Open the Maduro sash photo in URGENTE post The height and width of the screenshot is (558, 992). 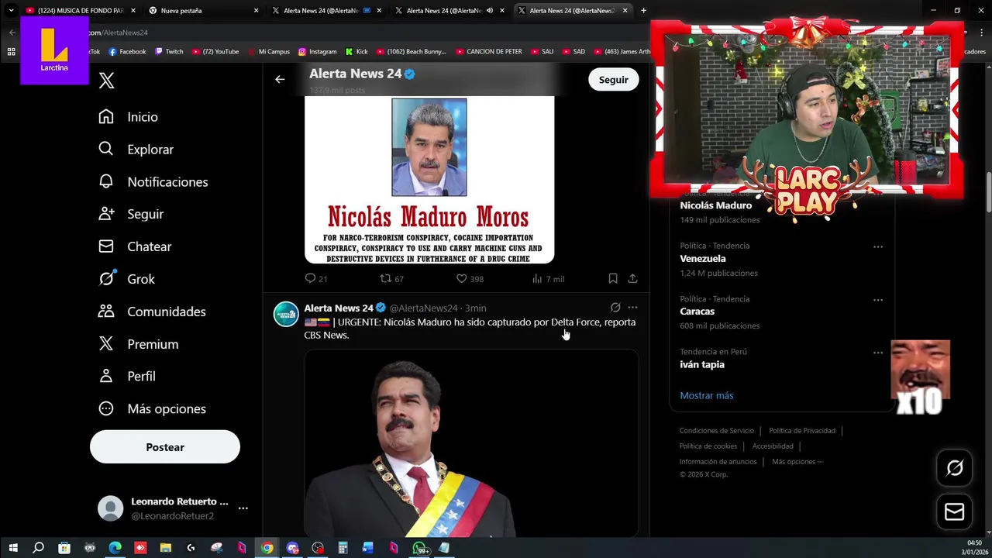471,443
